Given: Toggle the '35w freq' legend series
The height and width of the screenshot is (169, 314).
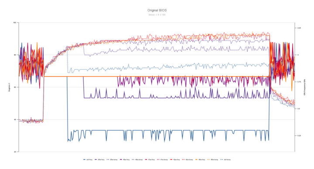Looking at the screenshot, I should pos(99,159).
